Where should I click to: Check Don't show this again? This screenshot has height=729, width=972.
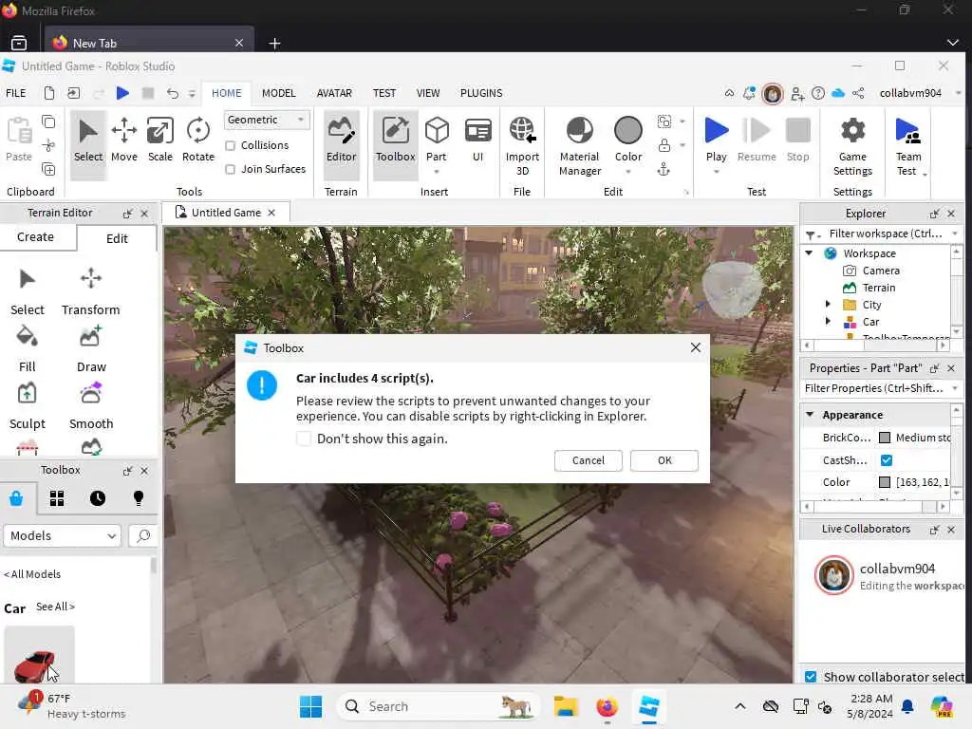pyautogui.click(x=304, y=439)
